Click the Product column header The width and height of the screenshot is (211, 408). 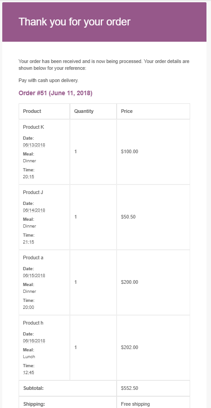click(44, 111)
